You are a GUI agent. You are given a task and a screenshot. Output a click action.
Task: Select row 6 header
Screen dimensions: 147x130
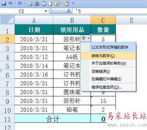pyautogui.click(x=7, y=74)
